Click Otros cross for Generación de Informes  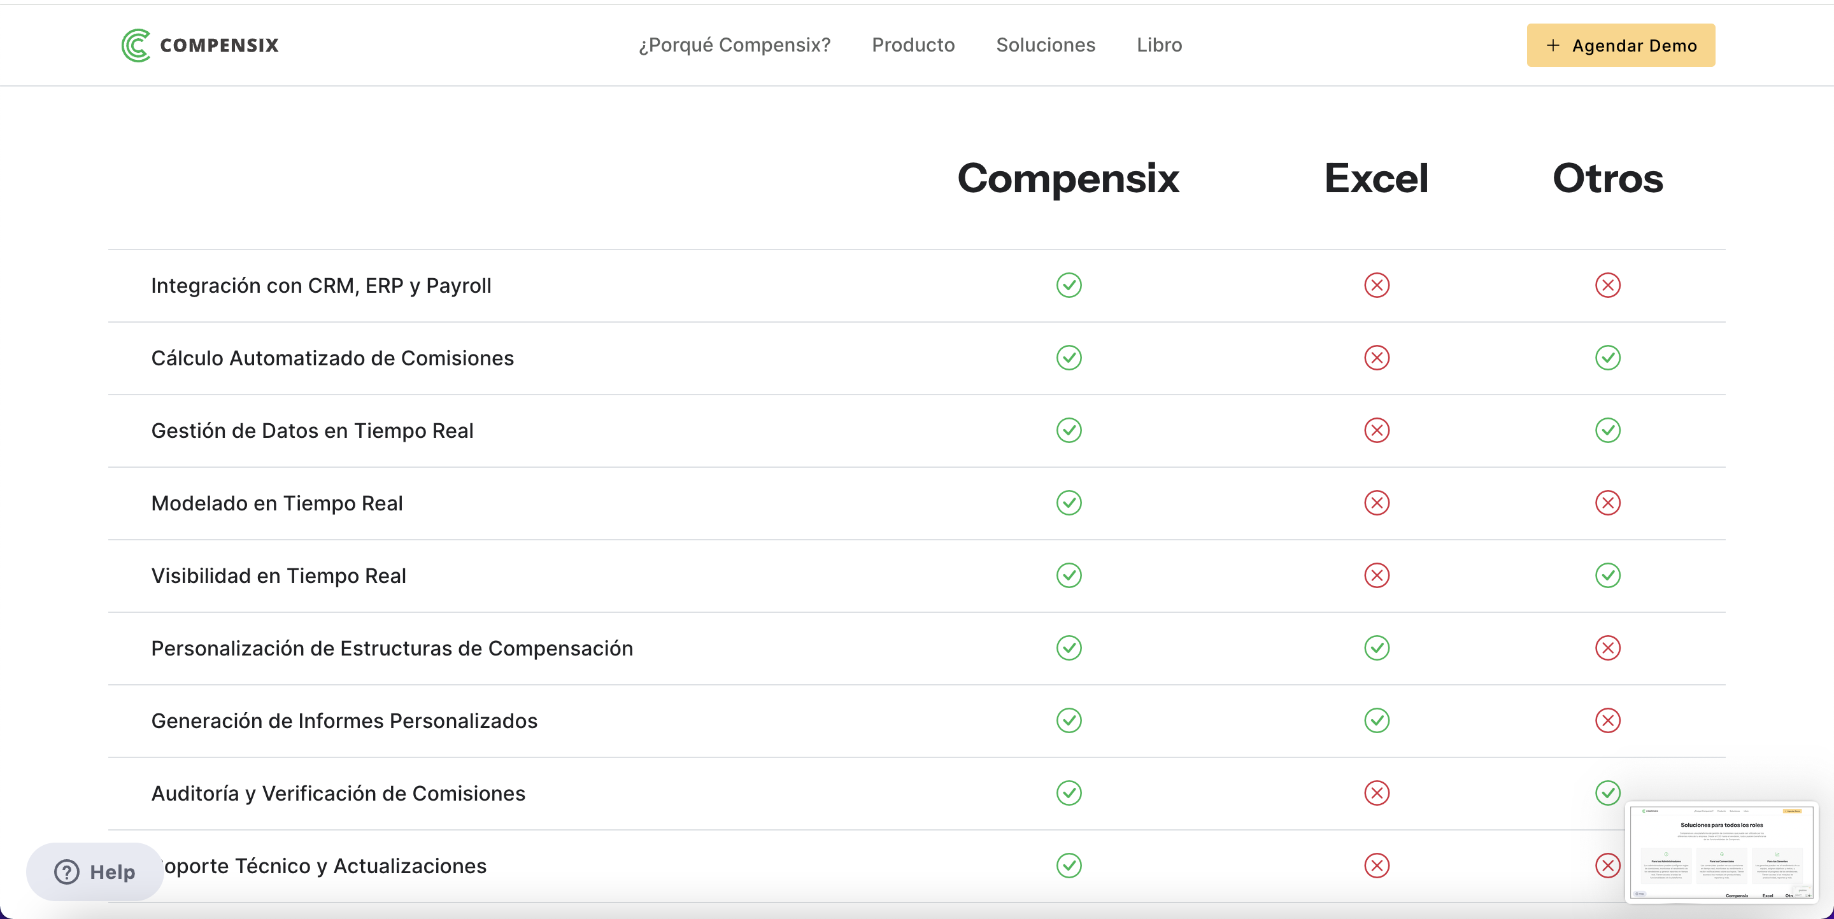click(1607, 720)
